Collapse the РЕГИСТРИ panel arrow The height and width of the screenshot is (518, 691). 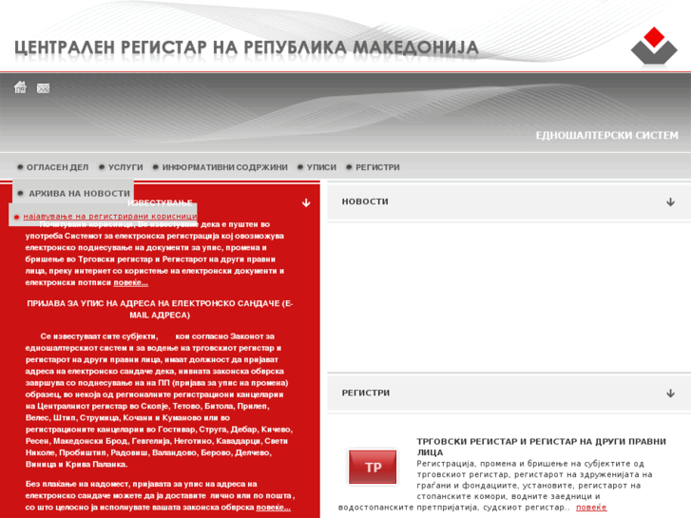coord(670,393)
